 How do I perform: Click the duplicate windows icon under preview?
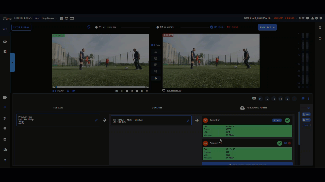[x=74, y=91]
